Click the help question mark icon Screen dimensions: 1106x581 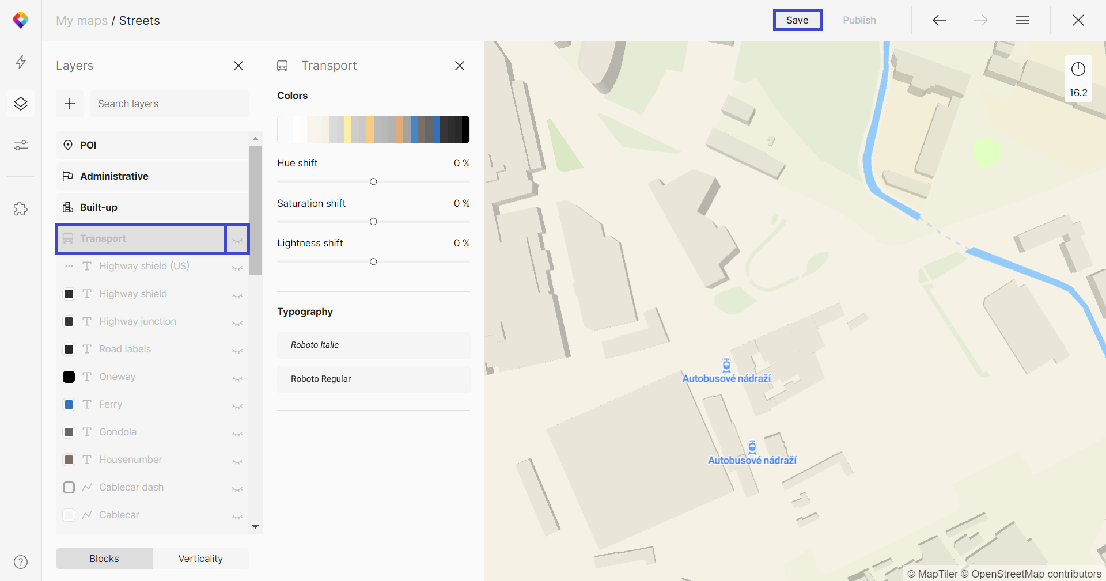coord(21,562)
